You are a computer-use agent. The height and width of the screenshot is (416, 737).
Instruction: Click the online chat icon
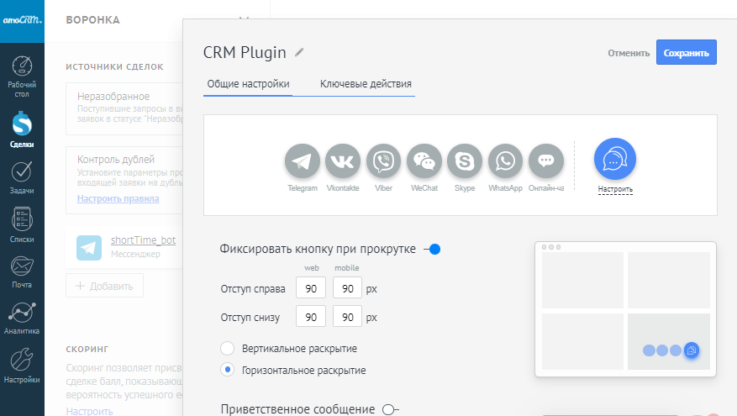[546, 161]
